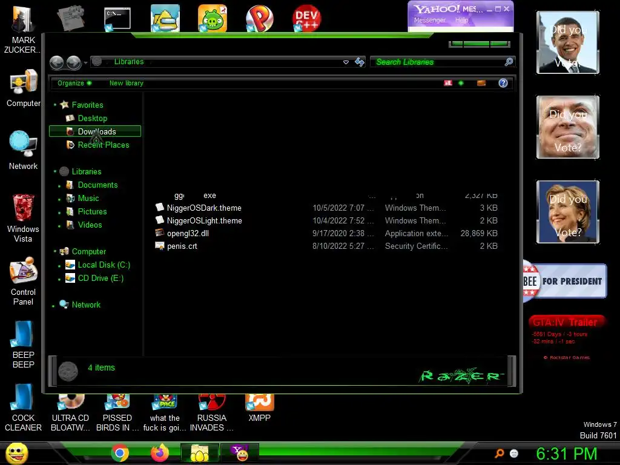Open the Network desktop icon
The height and width of the screenshot is (465, 620).
23,151
